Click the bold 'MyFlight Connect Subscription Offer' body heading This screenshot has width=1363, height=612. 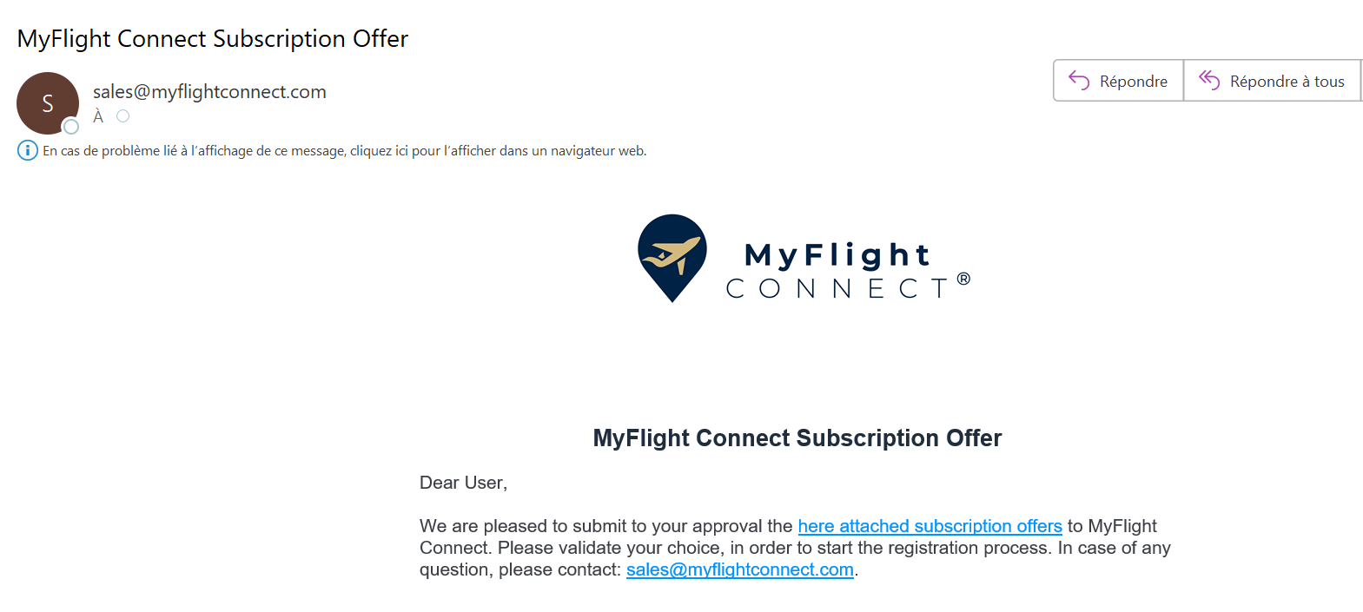(797, 438)
